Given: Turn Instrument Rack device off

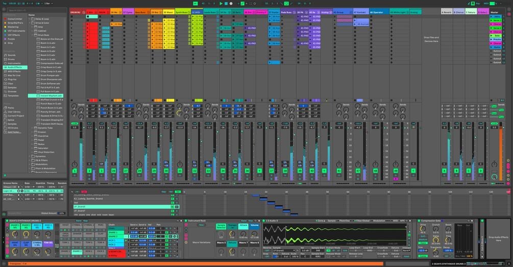Looking at the screenshot, I should coord(186,221).
